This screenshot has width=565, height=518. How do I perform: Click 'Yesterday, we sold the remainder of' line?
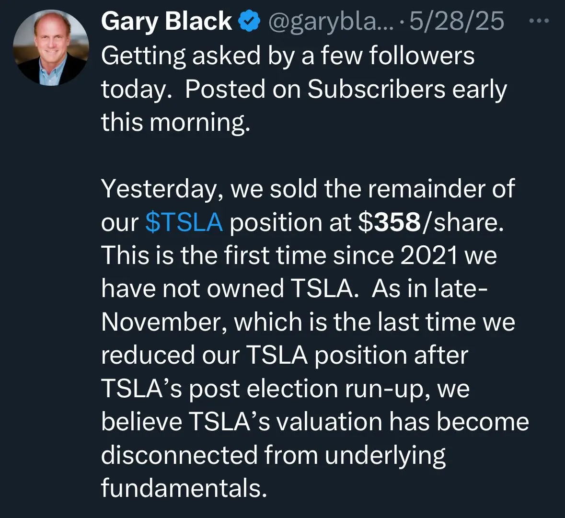[308, 189]
